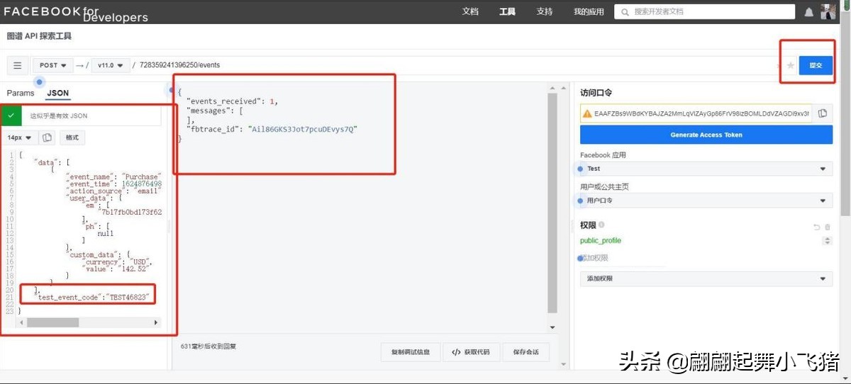Click the JSON editor horizontal scrollbar thumb
This screenshot has height=384, width=851.
pyautogui.click(x=53, y=322)
